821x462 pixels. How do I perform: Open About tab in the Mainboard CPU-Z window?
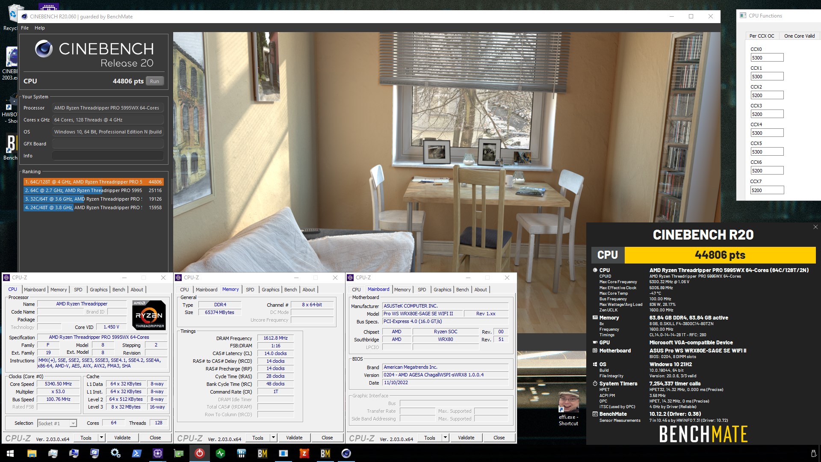pyautogui.click(x=481, y=290)
